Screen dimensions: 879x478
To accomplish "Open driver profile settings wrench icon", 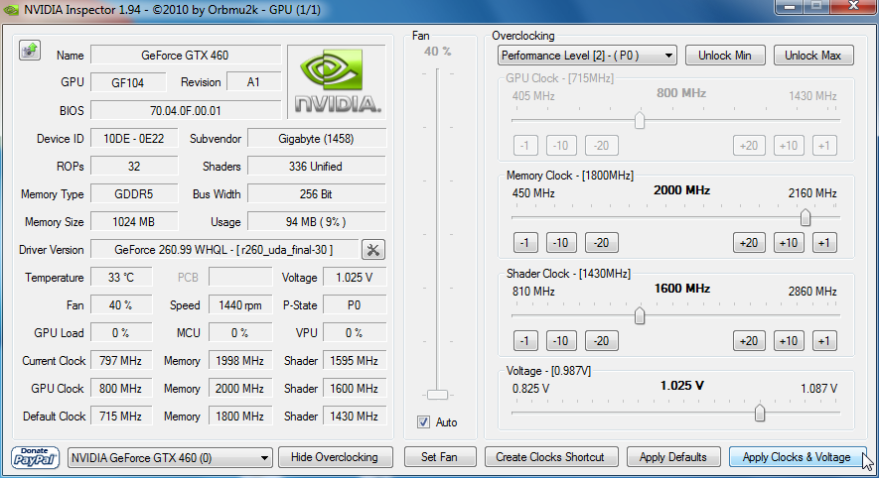I will (373, 250).
